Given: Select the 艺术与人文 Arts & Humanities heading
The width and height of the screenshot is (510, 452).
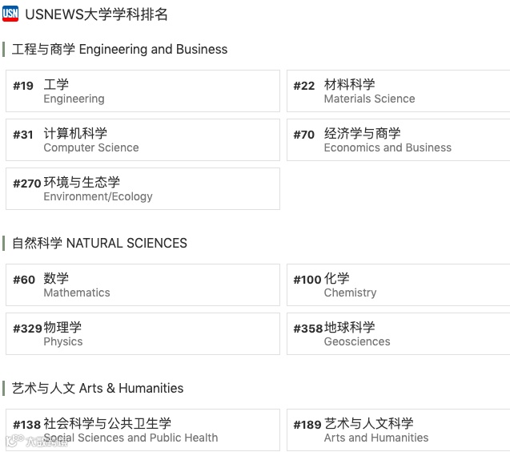Looking at the screenshot, I should 98,388.
